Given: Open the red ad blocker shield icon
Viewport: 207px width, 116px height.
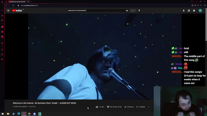Looking at the screenshot, I should pos(195,5).
